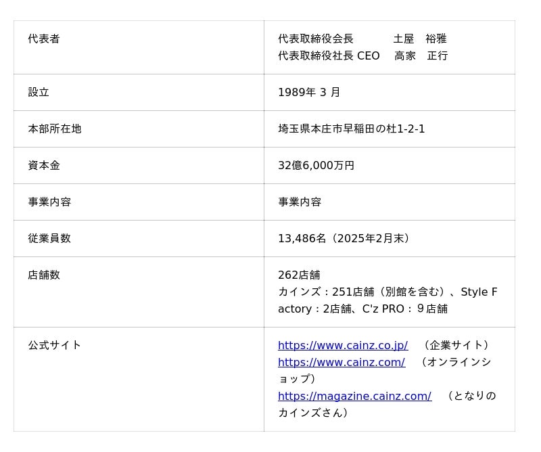The image size is (541, 452).
Task: Click the 32億6,000万円 value
Action: [316, 165]
